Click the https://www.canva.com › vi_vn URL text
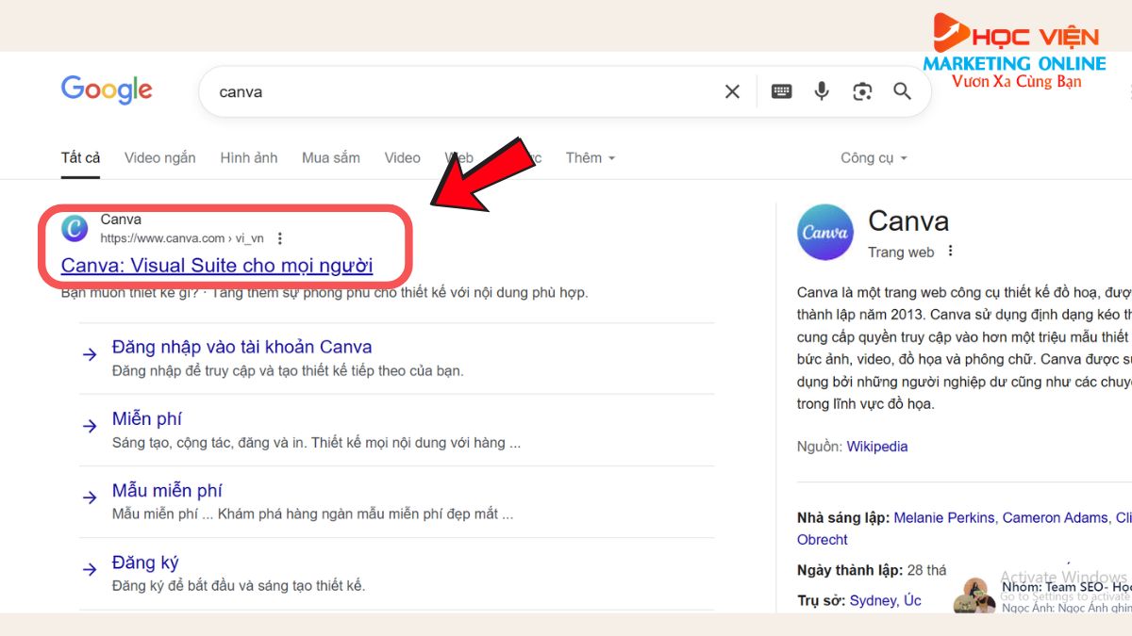The width and height of the screenshot is (1132, 636). 182,238
